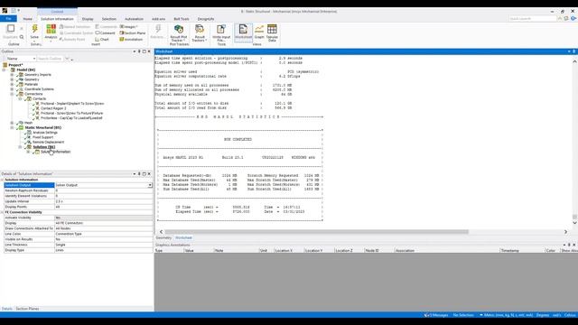Select Mesh tree item
This screenshot has width=578, height=325.
click(x=28, y=123)
